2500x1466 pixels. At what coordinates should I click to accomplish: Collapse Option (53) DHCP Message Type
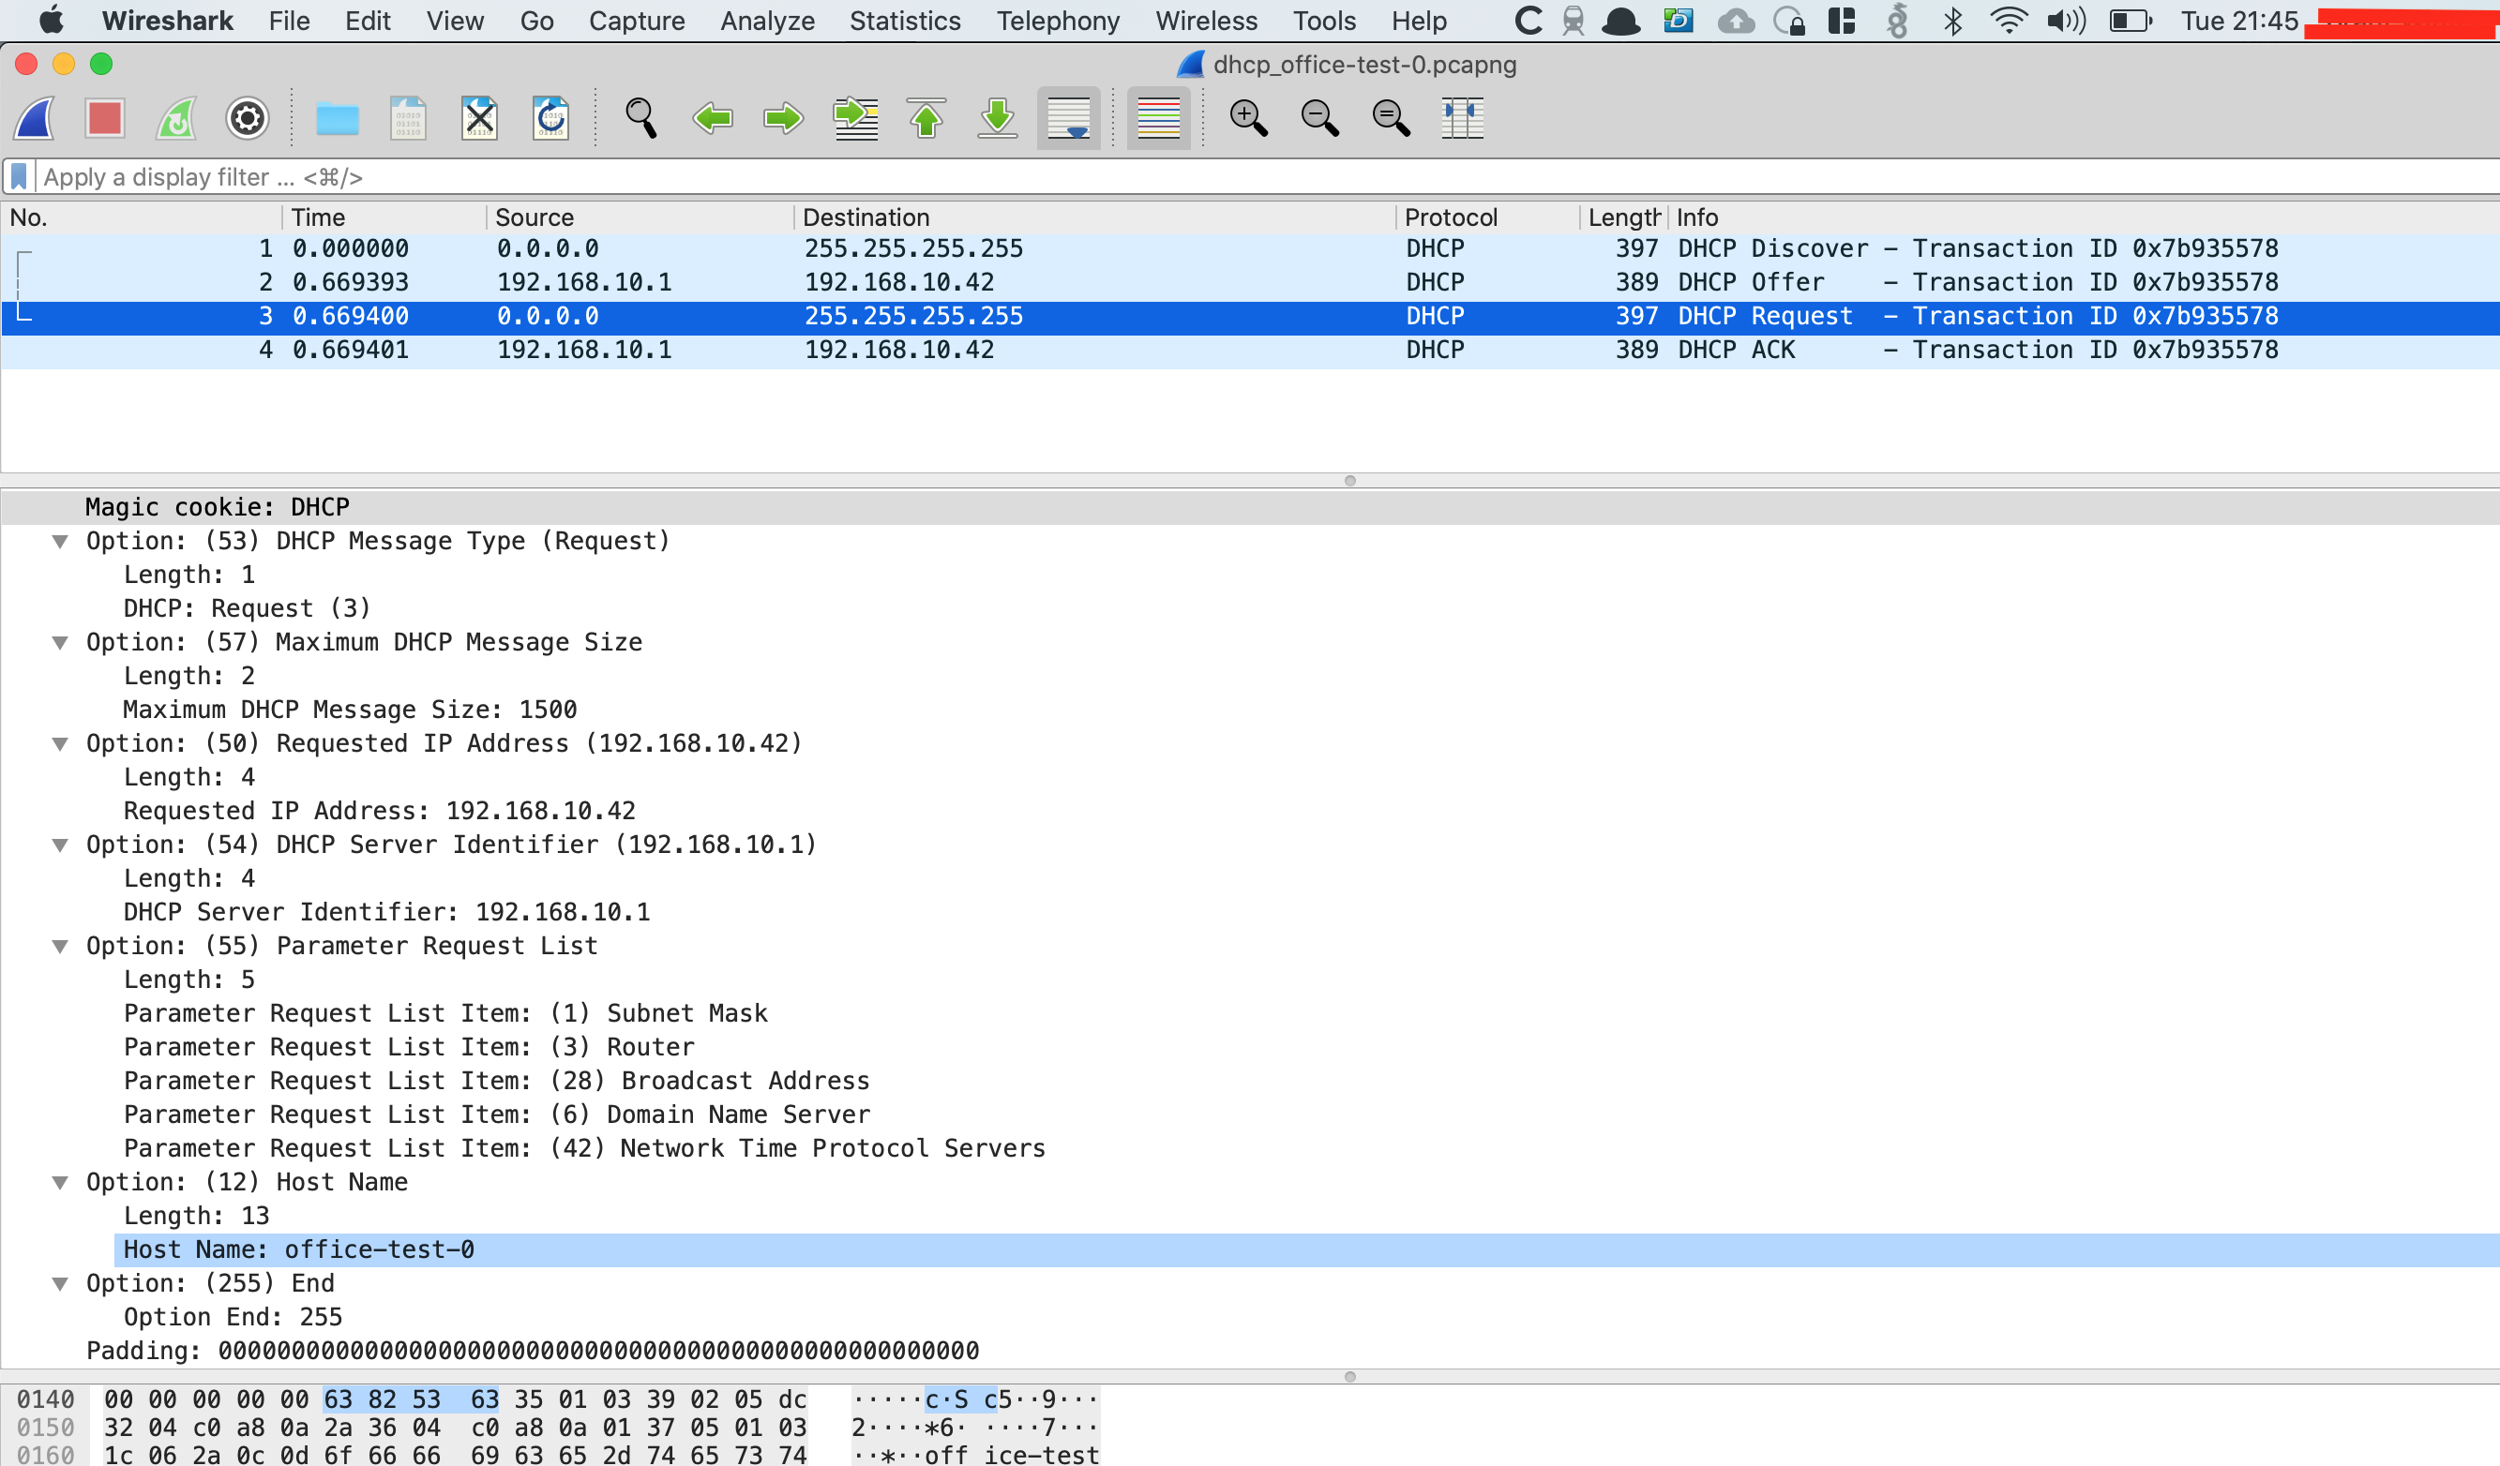(61, 542)
